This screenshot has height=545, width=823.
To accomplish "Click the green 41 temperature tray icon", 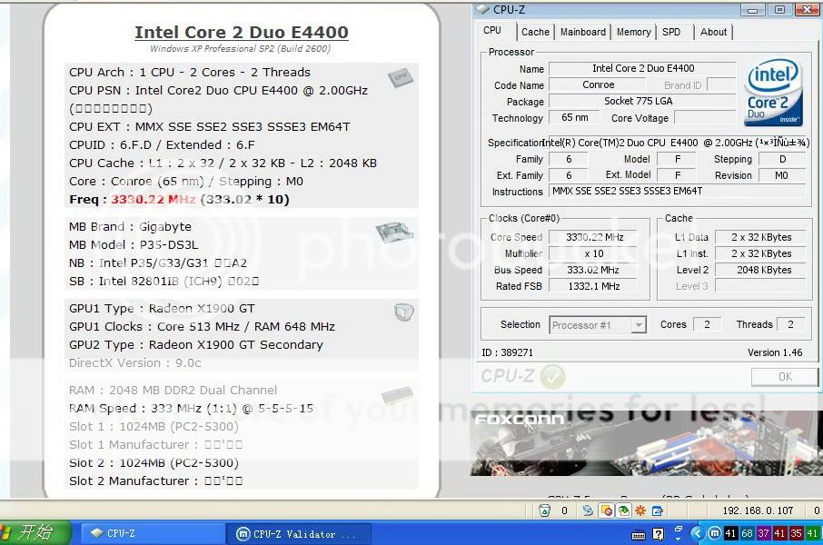I will coord(812,533).
